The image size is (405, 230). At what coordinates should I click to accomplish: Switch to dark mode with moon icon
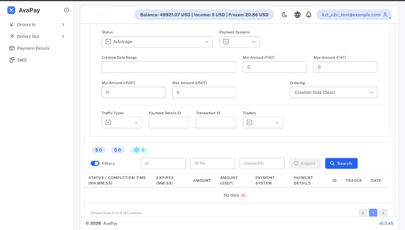pos(284,15)
